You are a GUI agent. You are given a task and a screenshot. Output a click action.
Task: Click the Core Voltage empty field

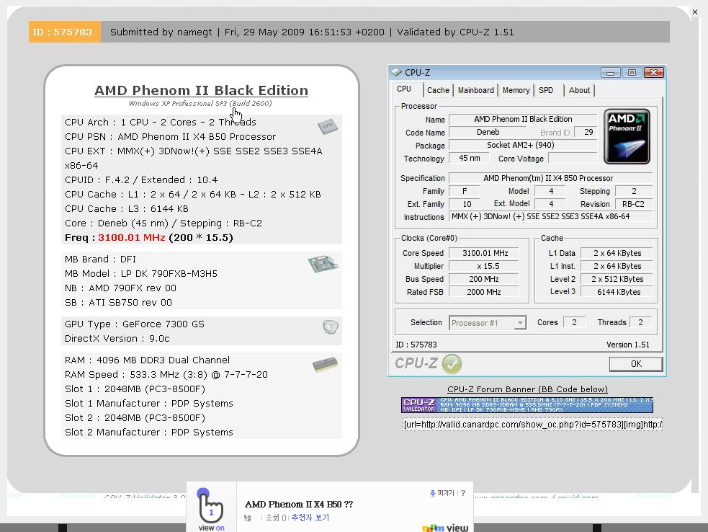click(573, 158)
